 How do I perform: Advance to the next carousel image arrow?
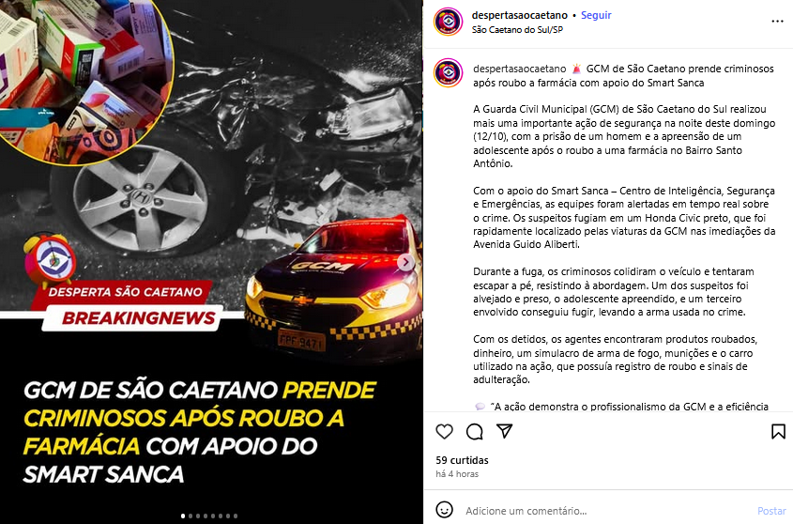405,262
